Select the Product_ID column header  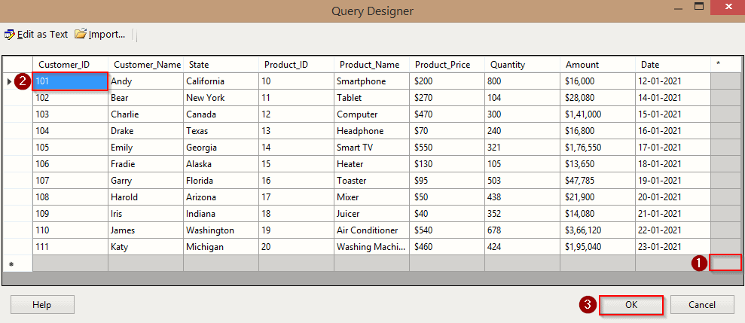(x=297, y=65)
